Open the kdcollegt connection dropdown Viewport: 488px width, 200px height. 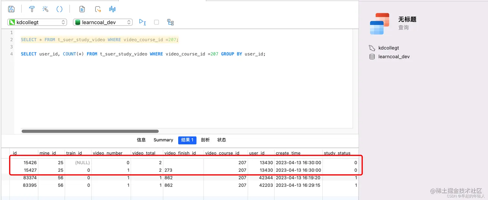click(37, 22)
